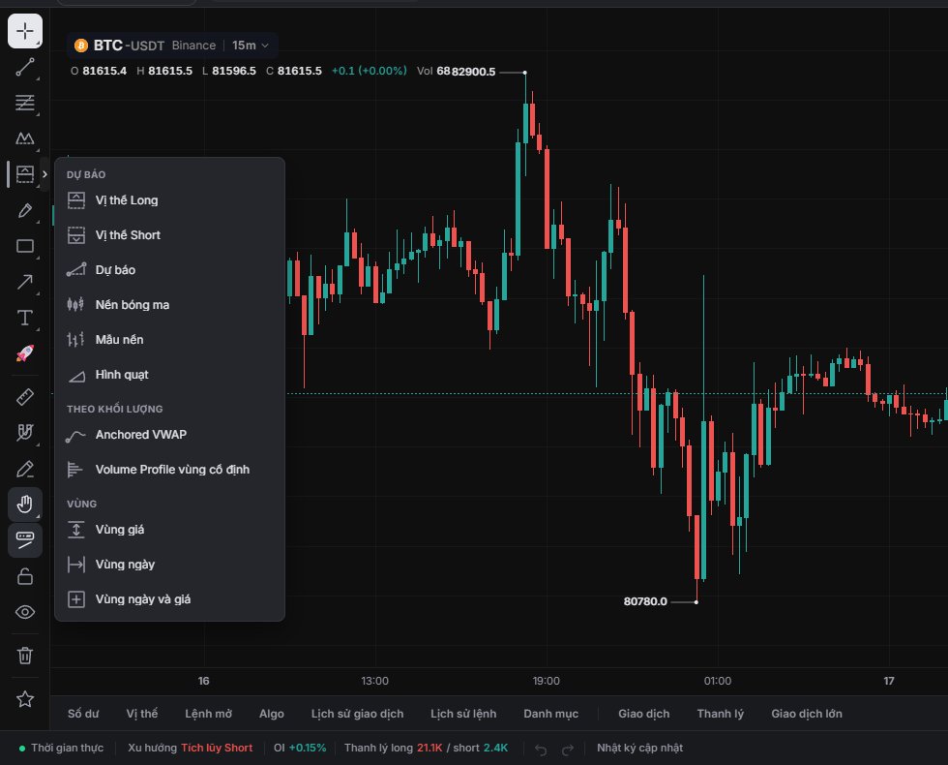The image size is (948, 765).
Task: Select the brush drawing tool
Action: click(25, 210)
